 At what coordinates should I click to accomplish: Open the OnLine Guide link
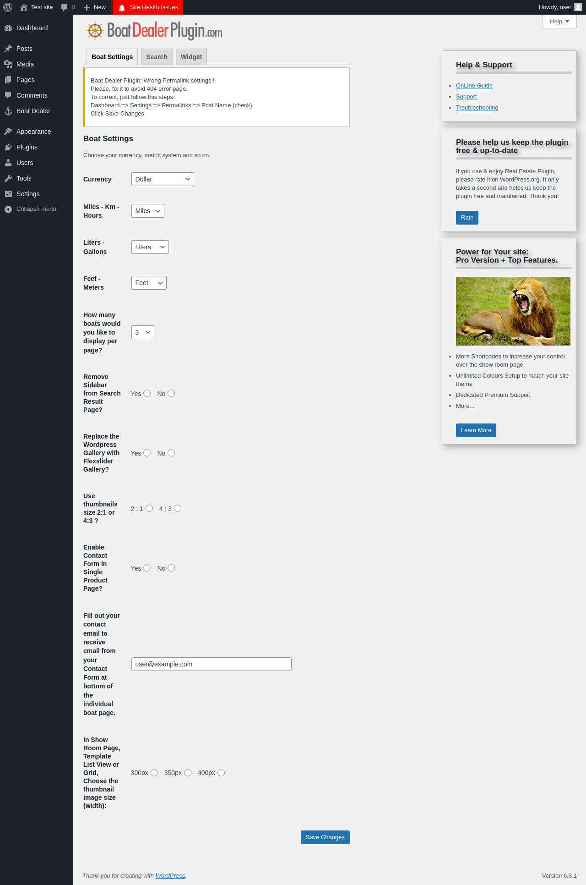tap(474, 86)
